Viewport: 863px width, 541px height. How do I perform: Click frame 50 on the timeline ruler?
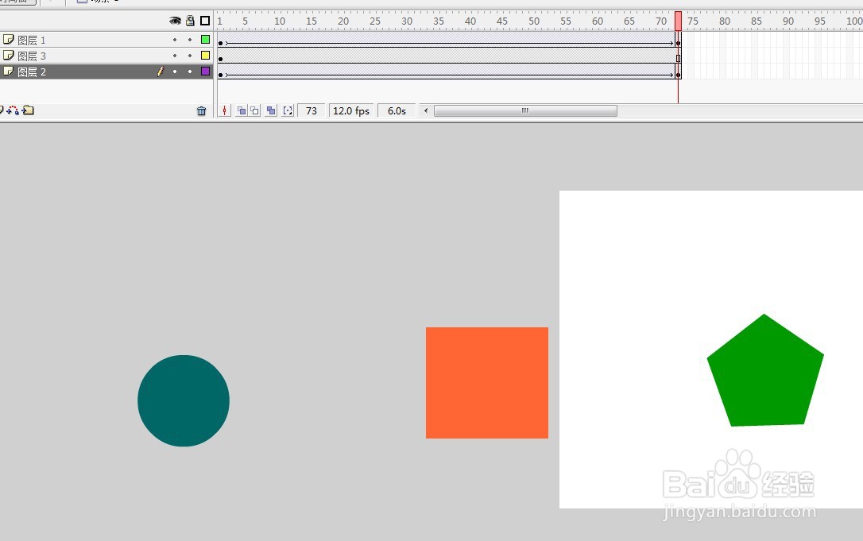coord(534,21)
